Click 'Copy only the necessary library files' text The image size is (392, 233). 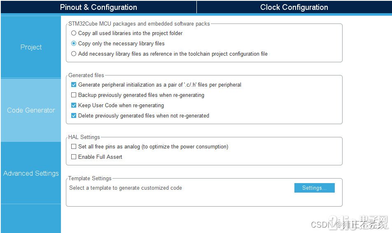[x=121, y=44]
